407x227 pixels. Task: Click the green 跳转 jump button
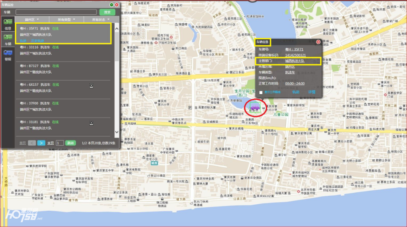tap(70, 143)
